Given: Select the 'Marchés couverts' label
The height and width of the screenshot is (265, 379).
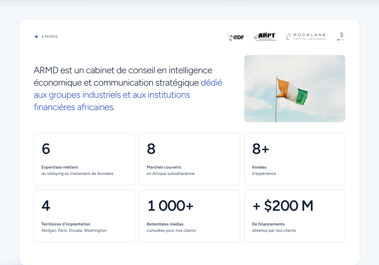Looking at the screenshot, I should (164, 167).
